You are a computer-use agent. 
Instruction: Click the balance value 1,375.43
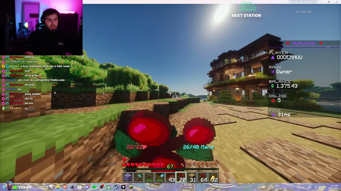[287, 86]
